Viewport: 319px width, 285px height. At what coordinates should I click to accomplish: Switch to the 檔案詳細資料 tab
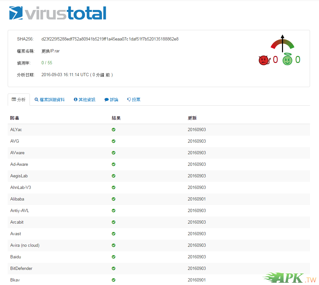pyautogui.click(x=50, y=100)
